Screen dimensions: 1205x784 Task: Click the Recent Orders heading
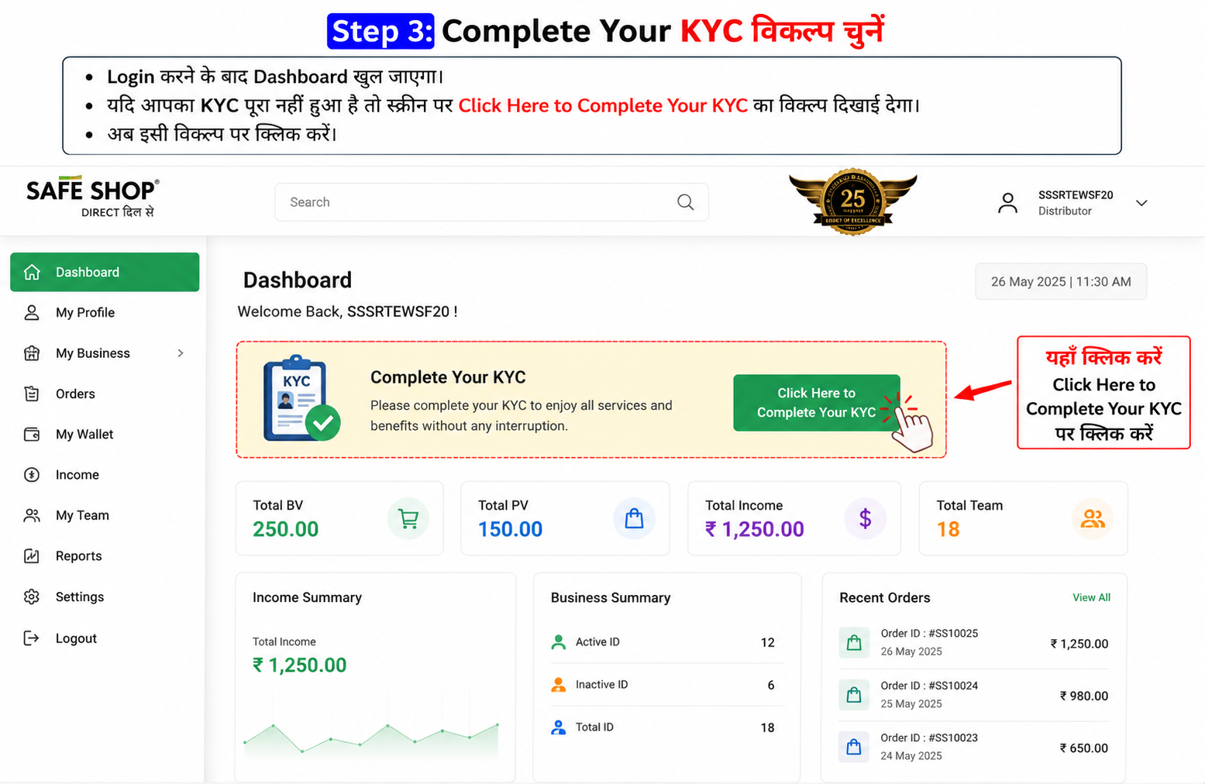pos(884,597)
